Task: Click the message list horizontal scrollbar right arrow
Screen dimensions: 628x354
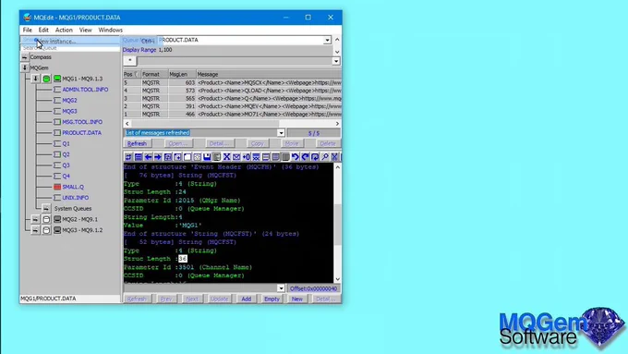Action: click(337, 124)
